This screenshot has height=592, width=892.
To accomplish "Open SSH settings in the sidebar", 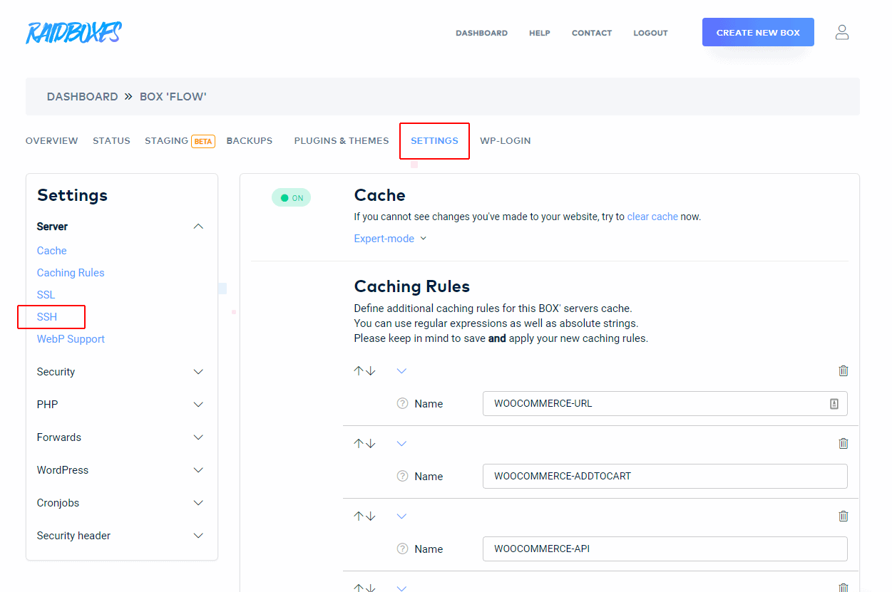I will [47, 316].
